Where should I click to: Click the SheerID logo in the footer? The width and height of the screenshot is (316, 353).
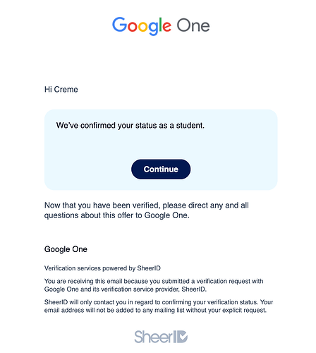[161, 337]
